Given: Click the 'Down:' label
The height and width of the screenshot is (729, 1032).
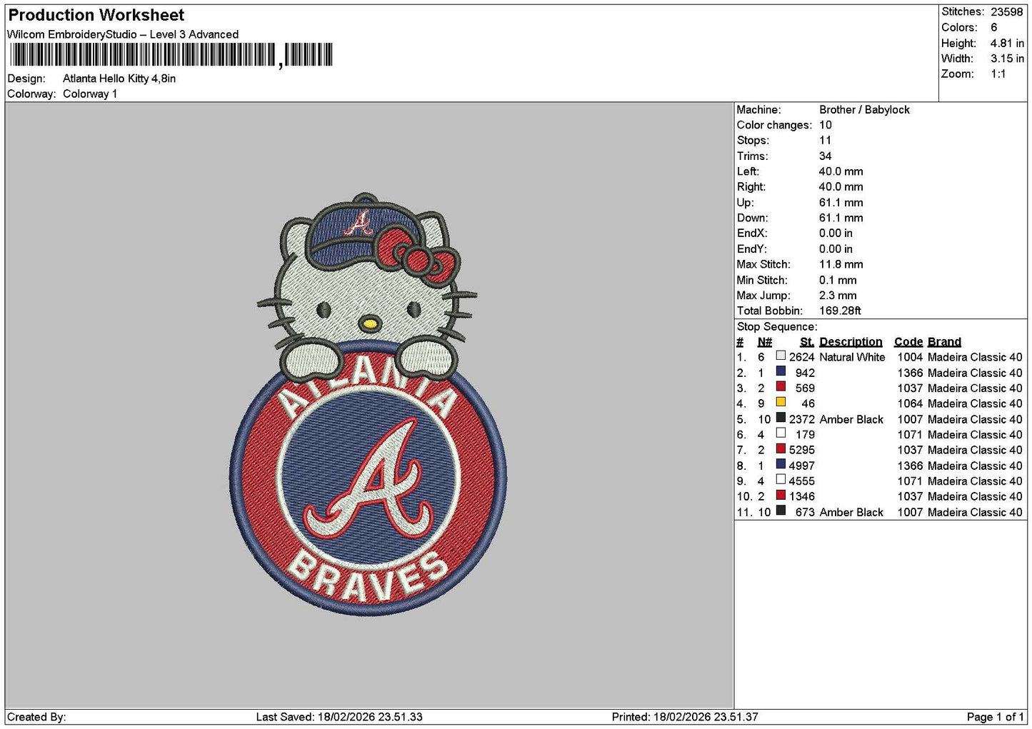Looking at the screenshot, I should (x=753, y=218).
